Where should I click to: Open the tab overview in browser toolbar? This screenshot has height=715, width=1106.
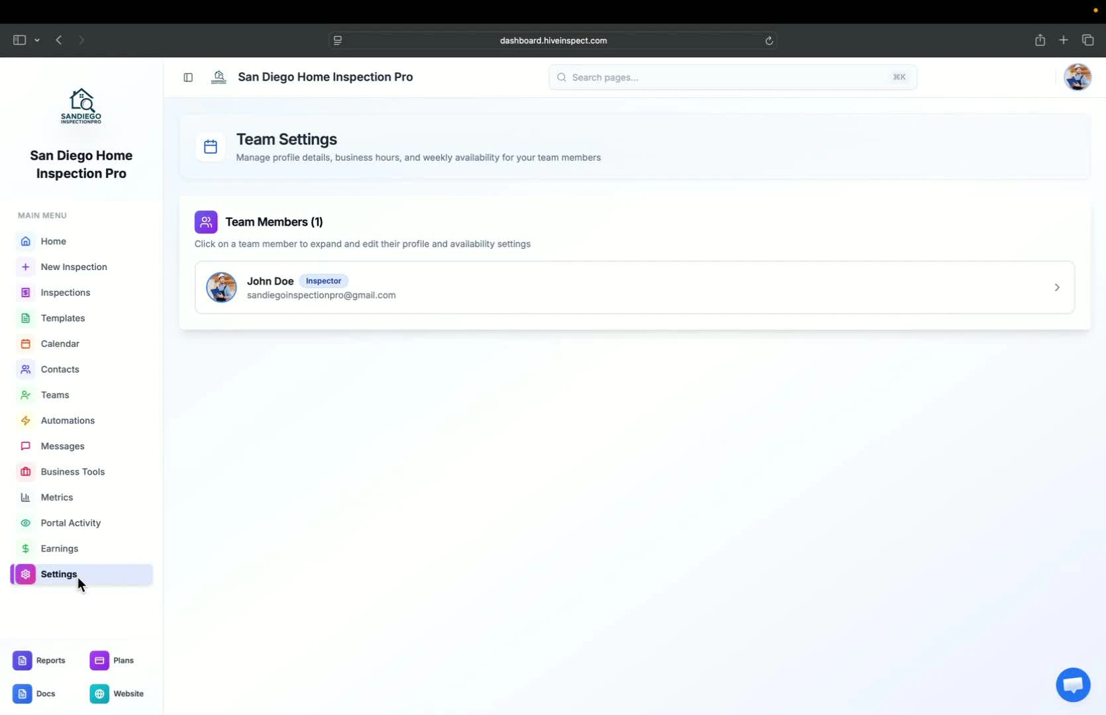pyautogui.click(x=1087, y=40)
